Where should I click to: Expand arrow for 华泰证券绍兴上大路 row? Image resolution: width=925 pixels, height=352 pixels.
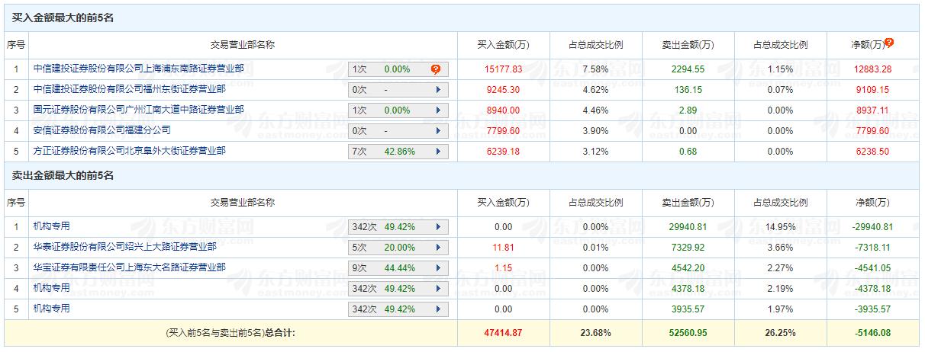(438, 248)
